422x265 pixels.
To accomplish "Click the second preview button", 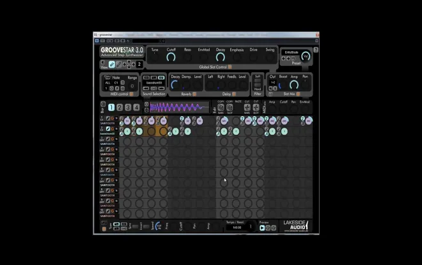I will pyautogui.click(x=268, y=228).
